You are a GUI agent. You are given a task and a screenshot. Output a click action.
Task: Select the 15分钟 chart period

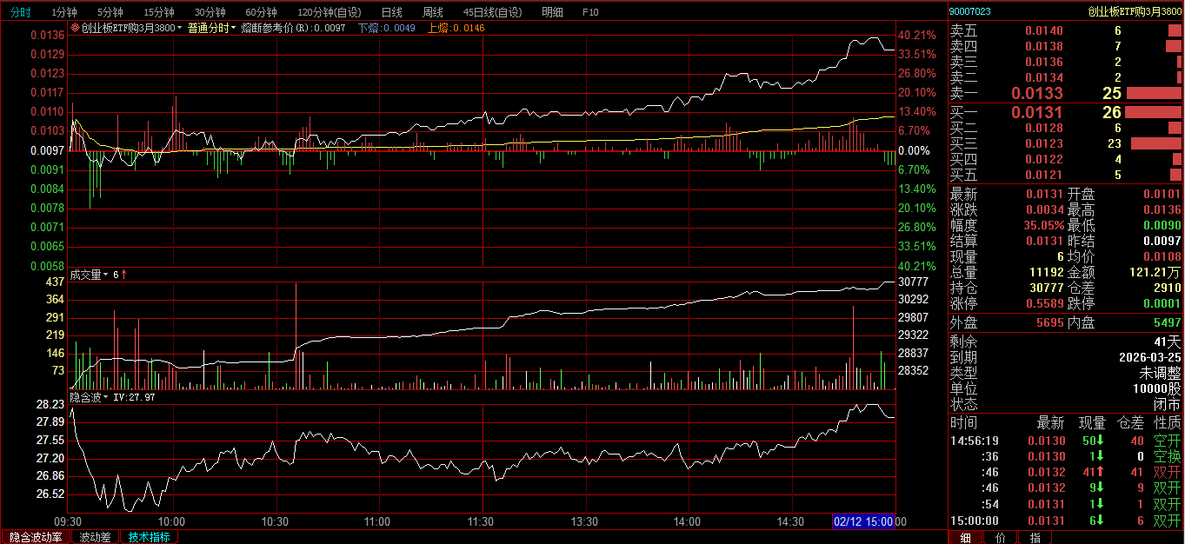coord(158,12)
